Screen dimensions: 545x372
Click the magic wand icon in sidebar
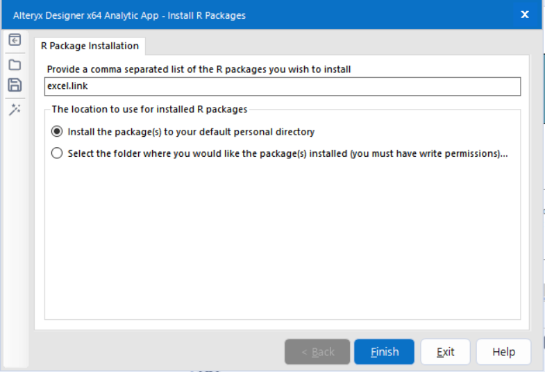pyautogui.click(x=15, y=110)
